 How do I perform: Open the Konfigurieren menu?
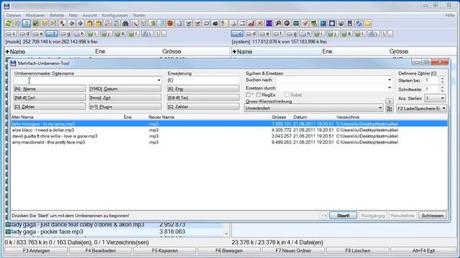tap(115, 15)
